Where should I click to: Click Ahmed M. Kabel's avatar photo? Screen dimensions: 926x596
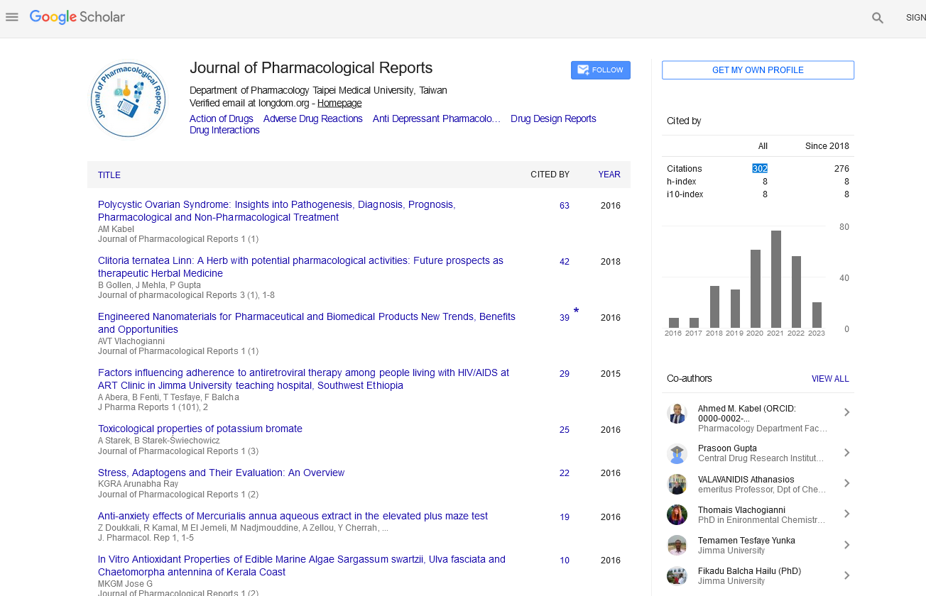tap(677, 414)
